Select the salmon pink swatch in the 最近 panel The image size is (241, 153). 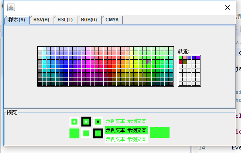(x=185, y=58)
